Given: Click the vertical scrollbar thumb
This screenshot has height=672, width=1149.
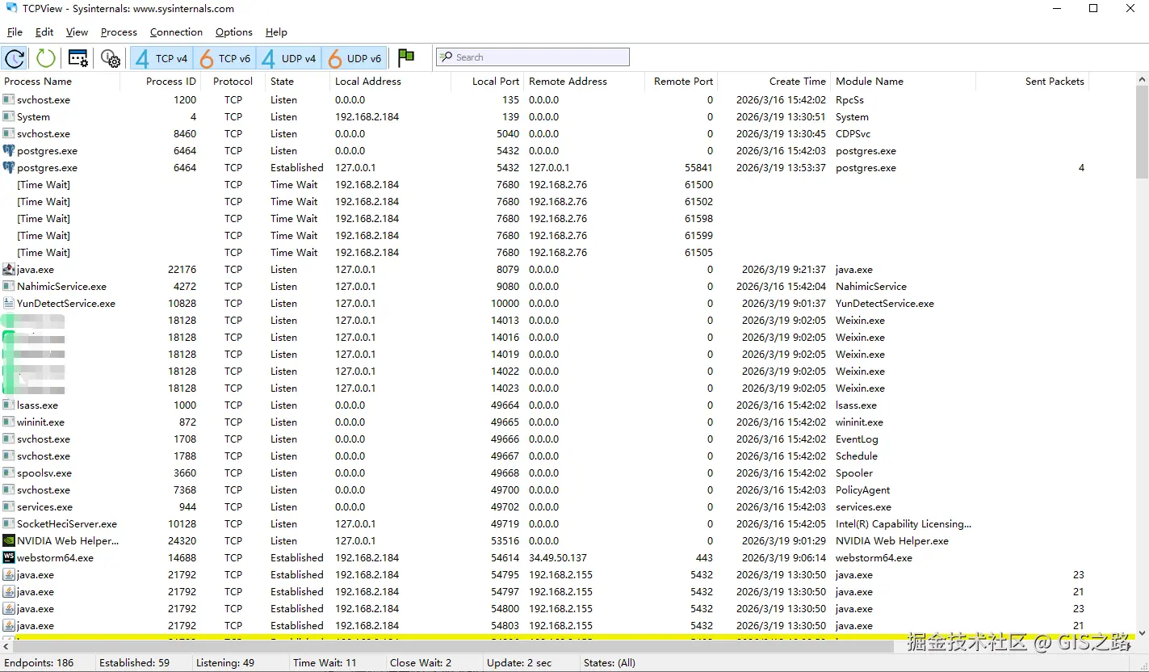Looking at the screenshot, I should 1142,132.
